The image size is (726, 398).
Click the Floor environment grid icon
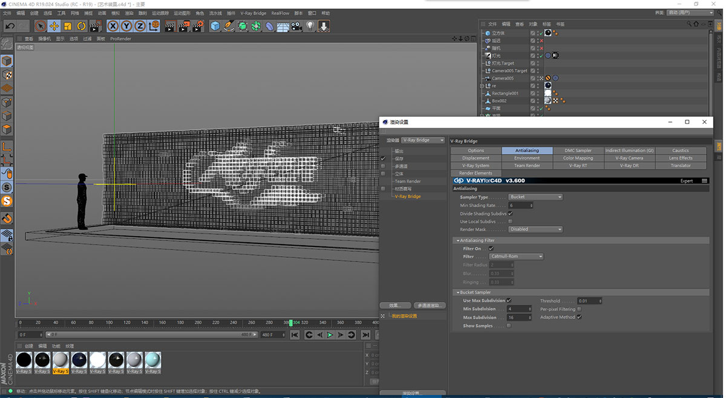click(x=283, y=26)
